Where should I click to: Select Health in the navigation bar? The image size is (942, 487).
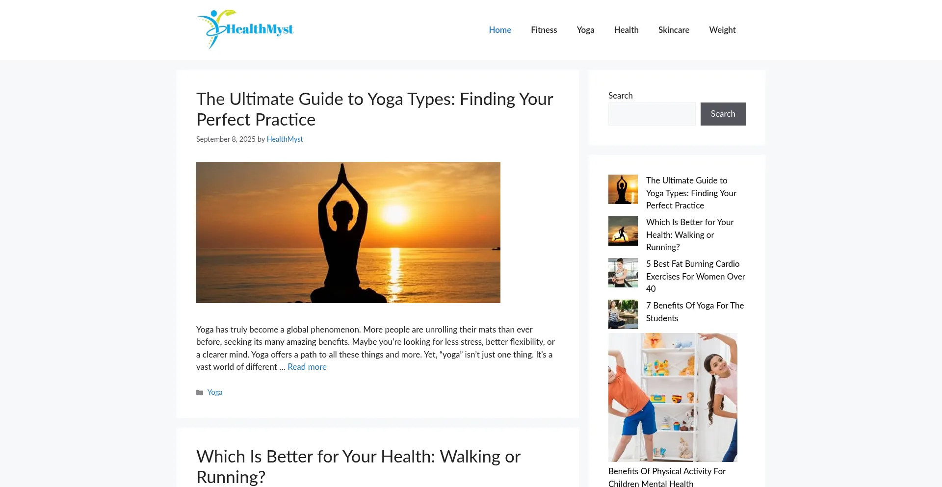pos(626,30)
